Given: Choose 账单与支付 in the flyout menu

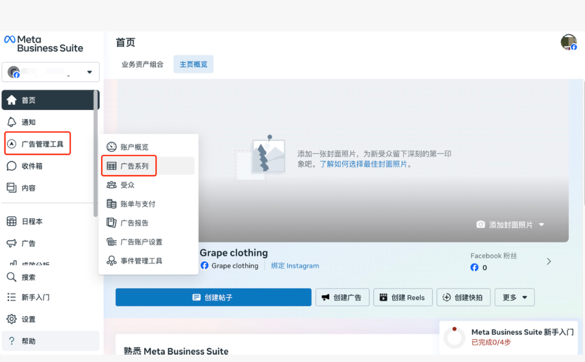Looking at the screenshot, I should pyautogui.click(x=138, y=204).
